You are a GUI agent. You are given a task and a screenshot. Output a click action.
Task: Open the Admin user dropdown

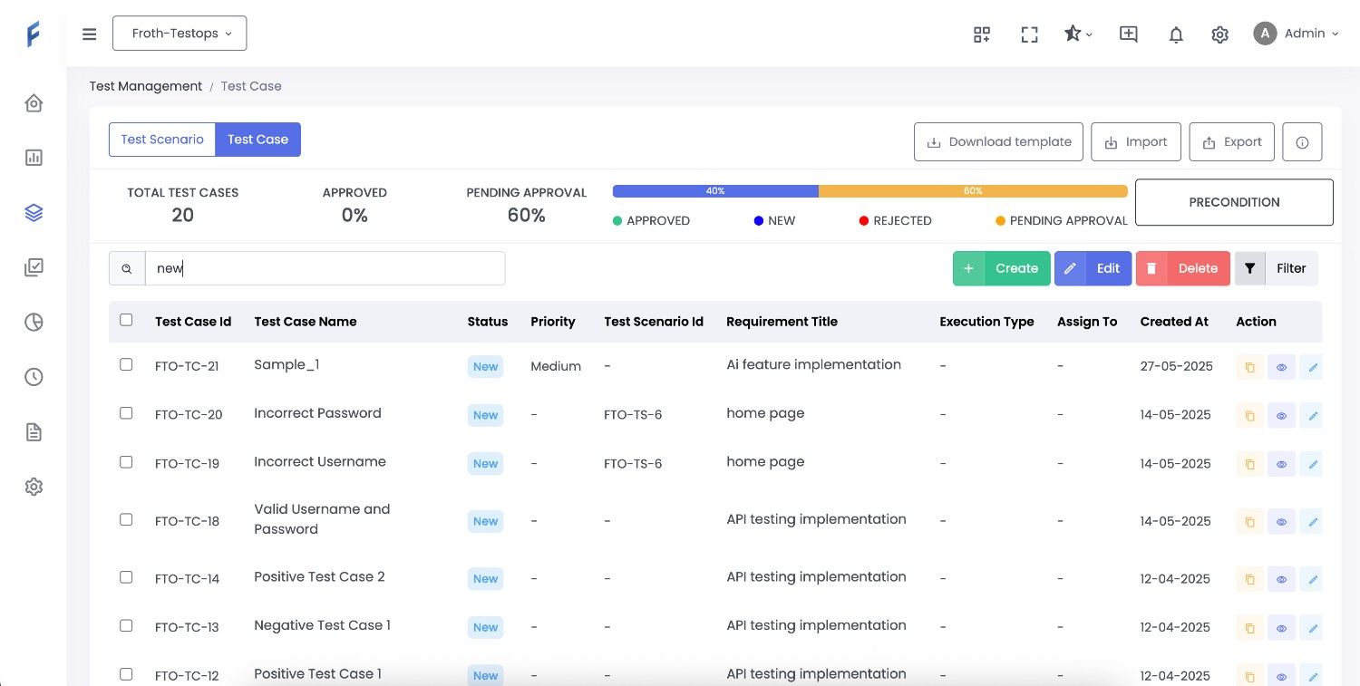click(x=1296, y=34)
